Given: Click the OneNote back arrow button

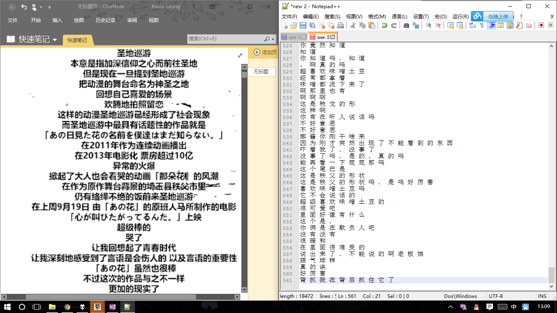Looking at the screenshot, I should point(12,7).
